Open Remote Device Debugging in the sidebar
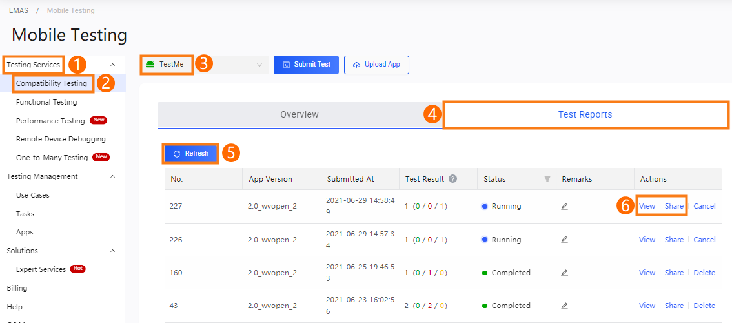 coord(61,139)
